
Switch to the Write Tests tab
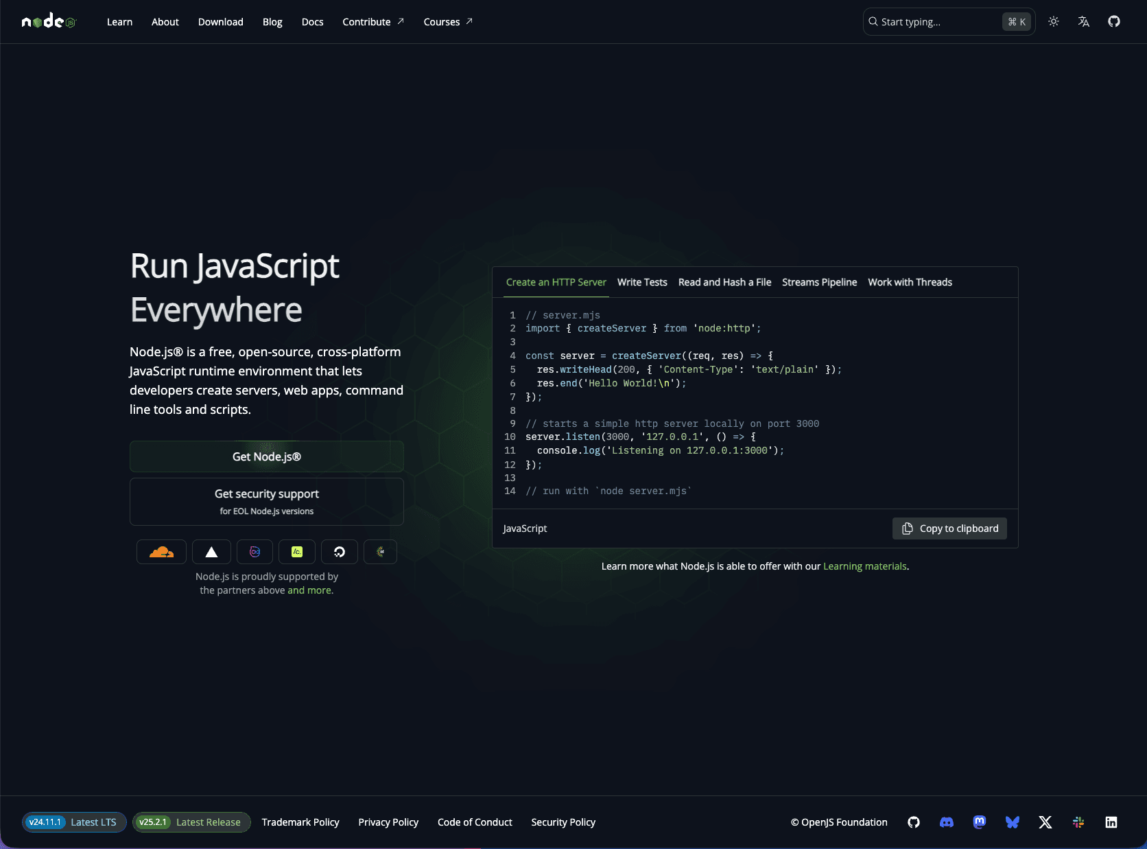(641, 282)
